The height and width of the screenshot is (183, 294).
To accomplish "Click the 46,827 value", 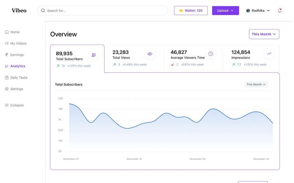I will [179, 52].
